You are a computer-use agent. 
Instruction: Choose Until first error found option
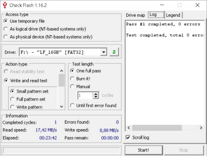click(x=93, y=105)
